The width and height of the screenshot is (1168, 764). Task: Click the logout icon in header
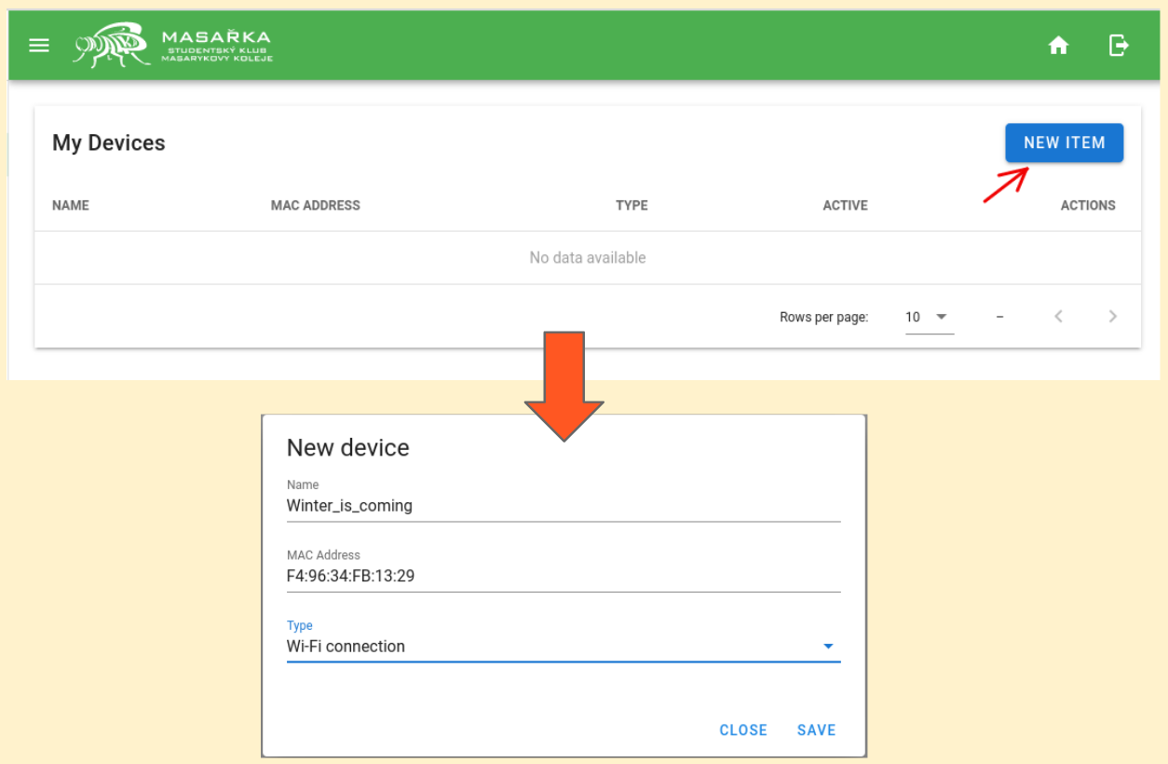point(1119,45)
